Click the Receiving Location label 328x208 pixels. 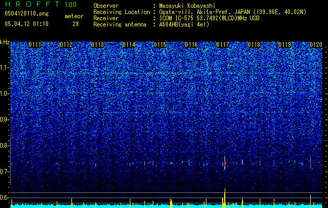tap(122, 12)
